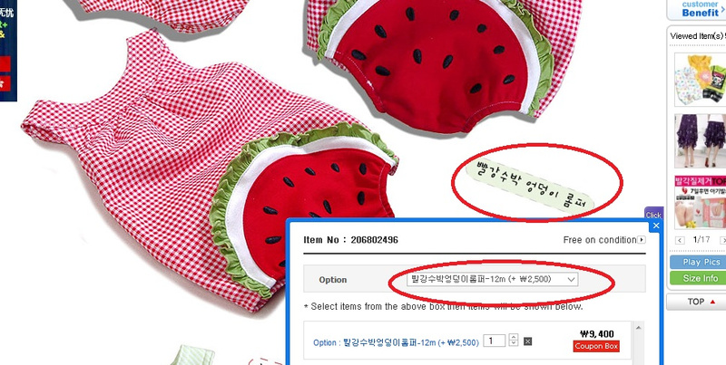This screenshot has width=726, height=365.
Task: Open the Option size dropdown
Action: 492,279
